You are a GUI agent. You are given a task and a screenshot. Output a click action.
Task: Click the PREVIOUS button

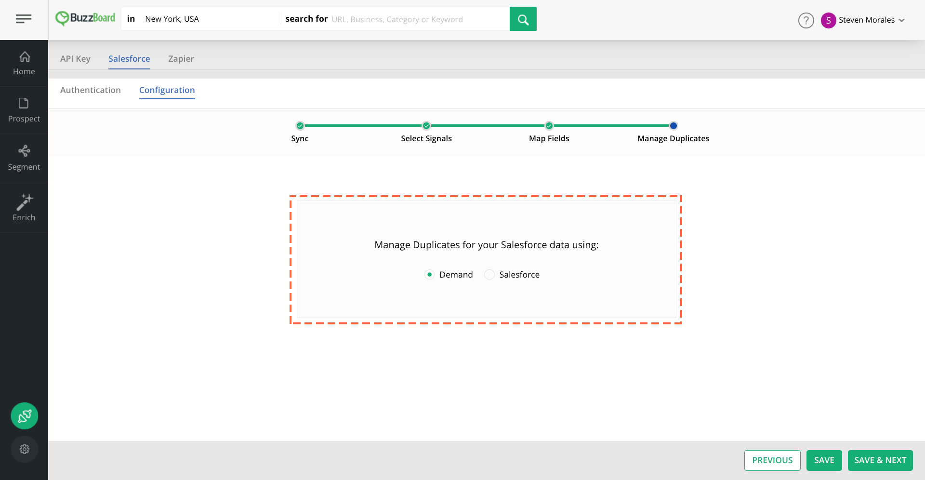click(x=772, y=460)
